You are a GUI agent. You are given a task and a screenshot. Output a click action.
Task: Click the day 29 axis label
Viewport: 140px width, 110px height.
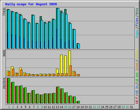pyautogui.click(x=123, y=107)
